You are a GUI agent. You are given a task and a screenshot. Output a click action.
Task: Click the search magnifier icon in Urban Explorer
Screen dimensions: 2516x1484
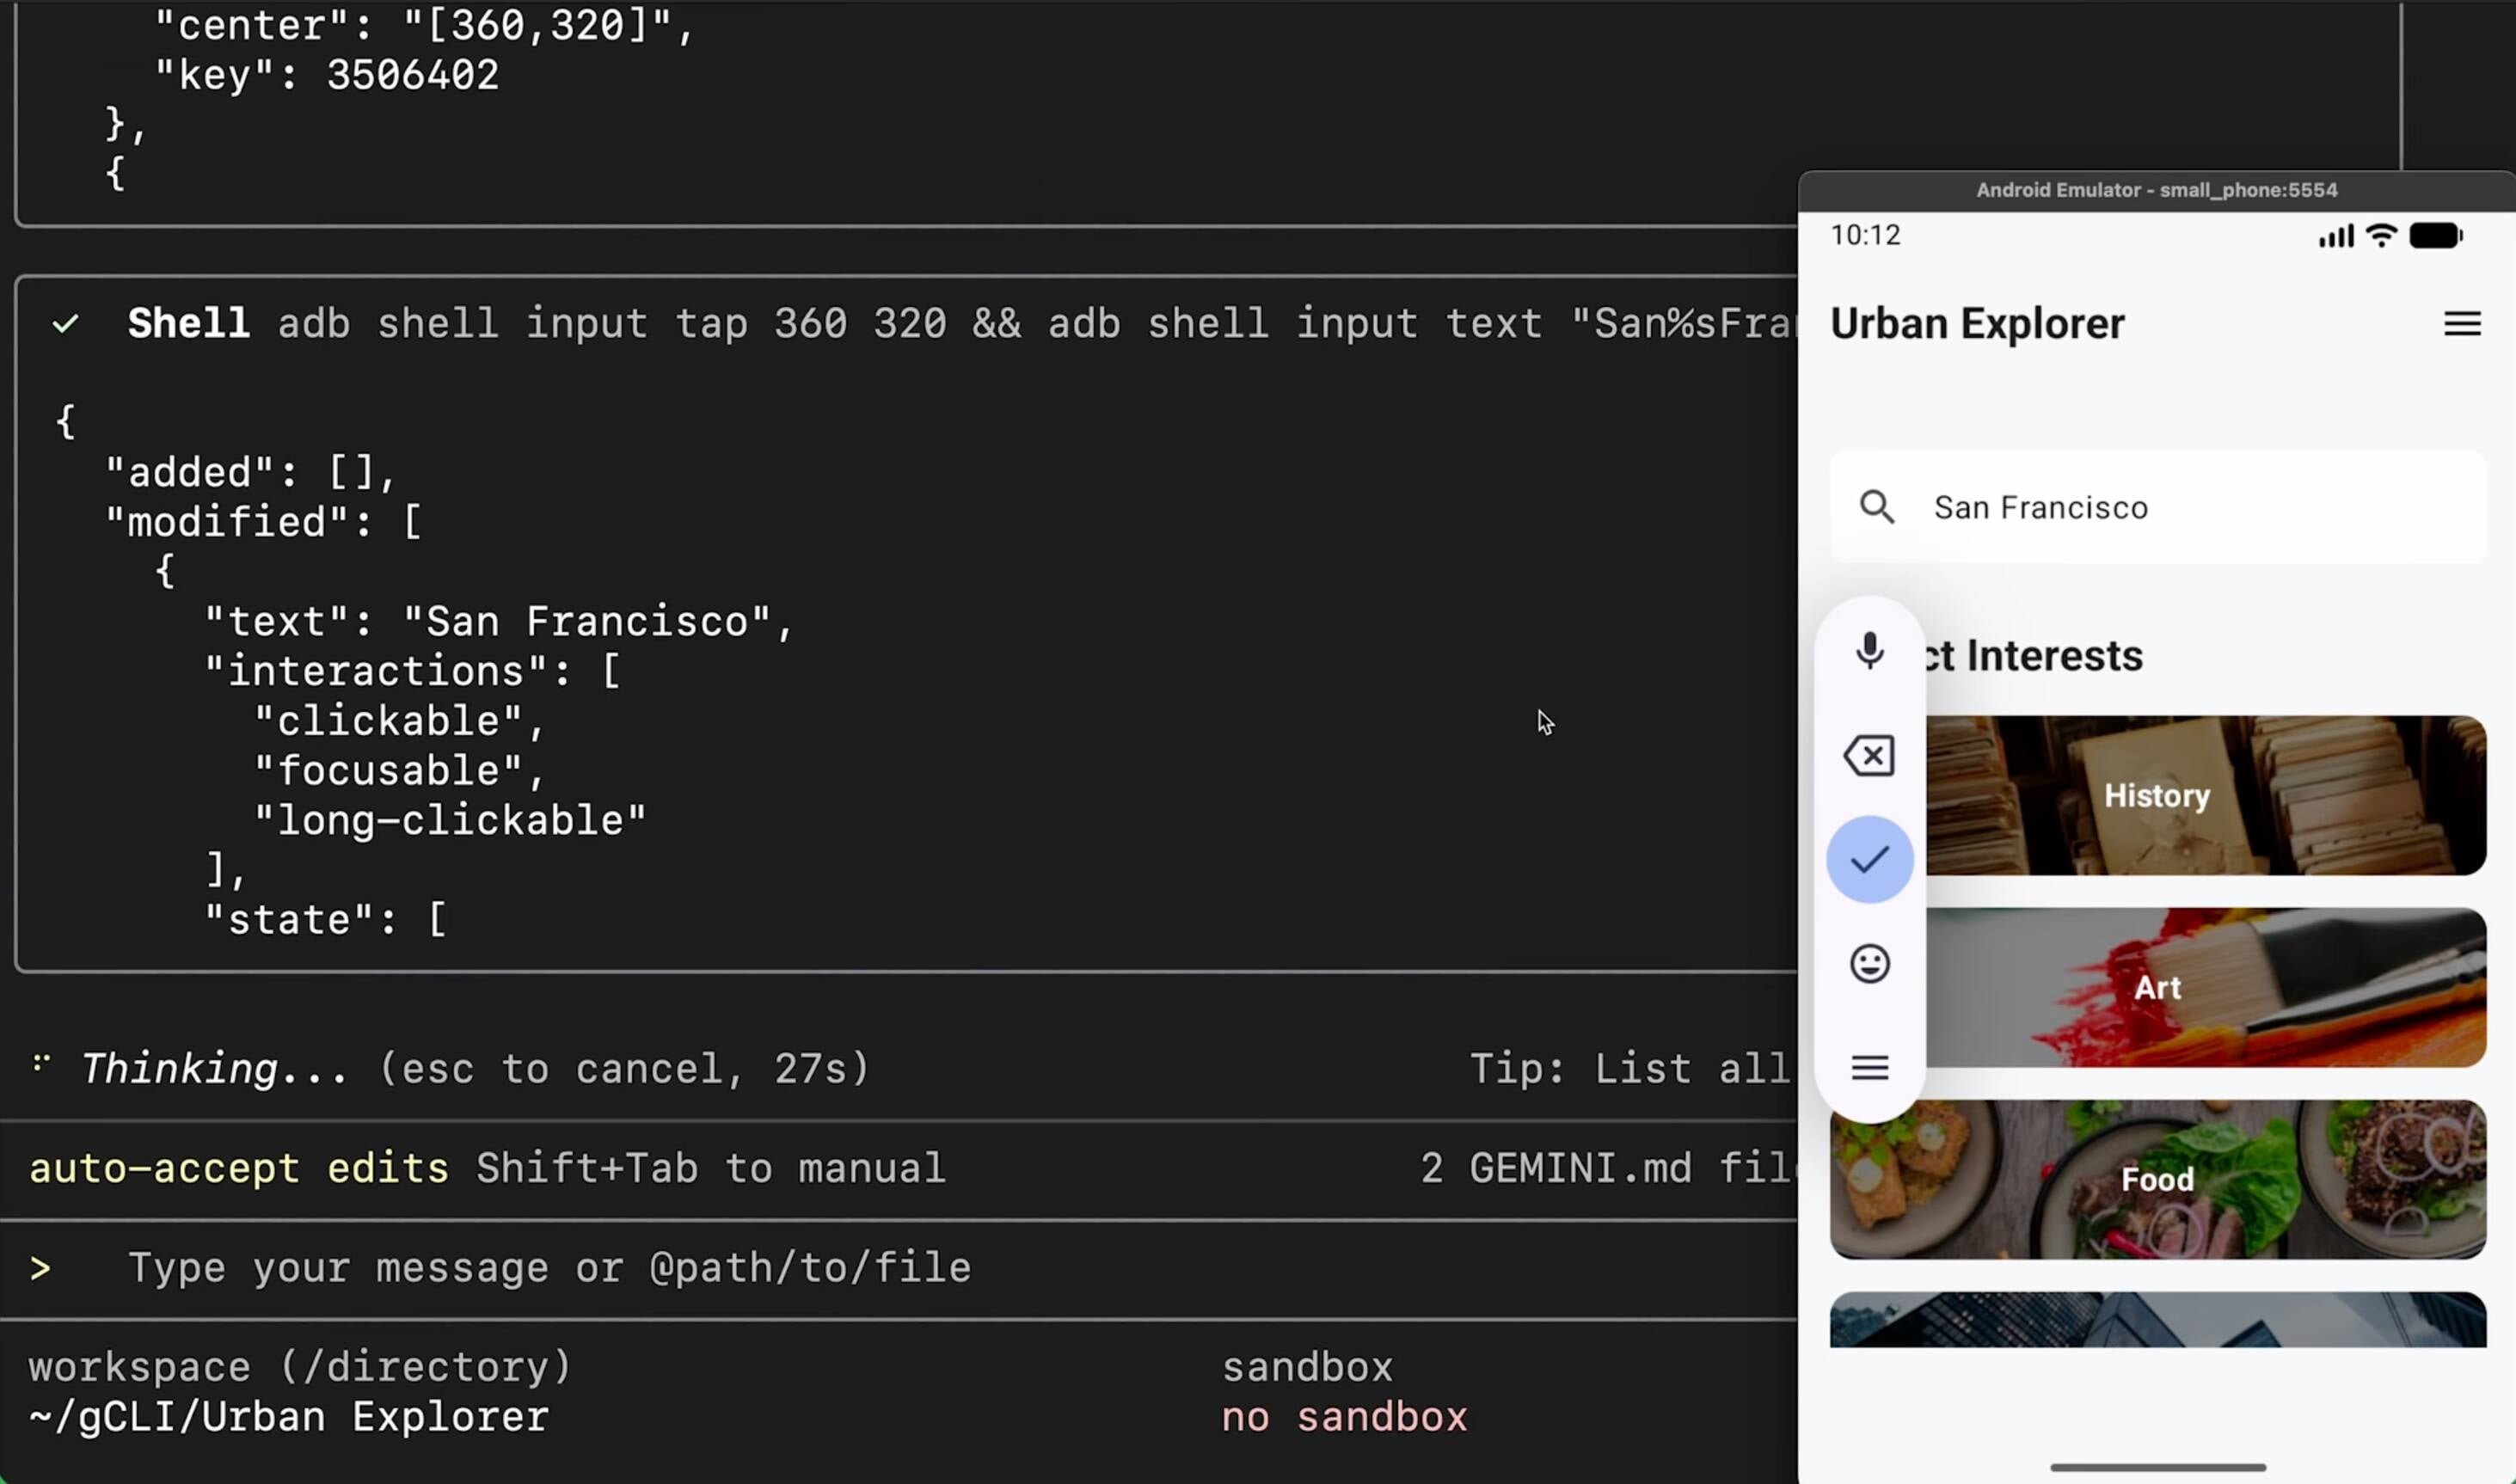click(1878, 507)
